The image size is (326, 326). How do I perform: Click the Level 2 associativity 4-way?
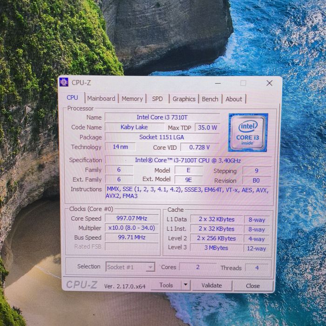(x=257, y=239)
